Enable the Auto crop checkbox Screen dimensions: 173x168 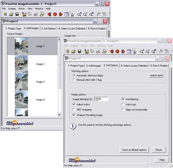point(123,104)
